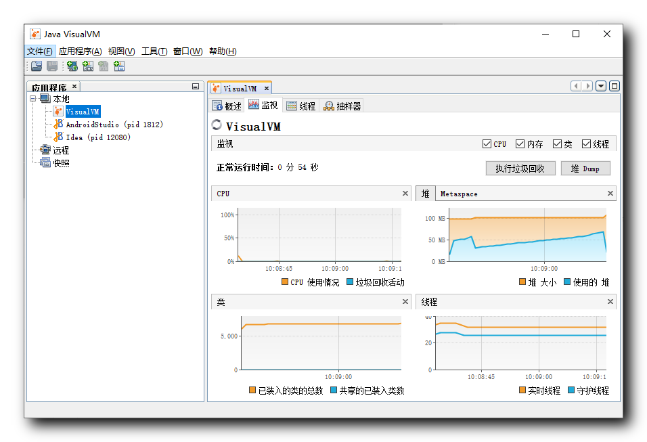The height and width of the screenshot is (442, 647).
Task: Switch to the 抽样器 tab
Action: [342, 106]
